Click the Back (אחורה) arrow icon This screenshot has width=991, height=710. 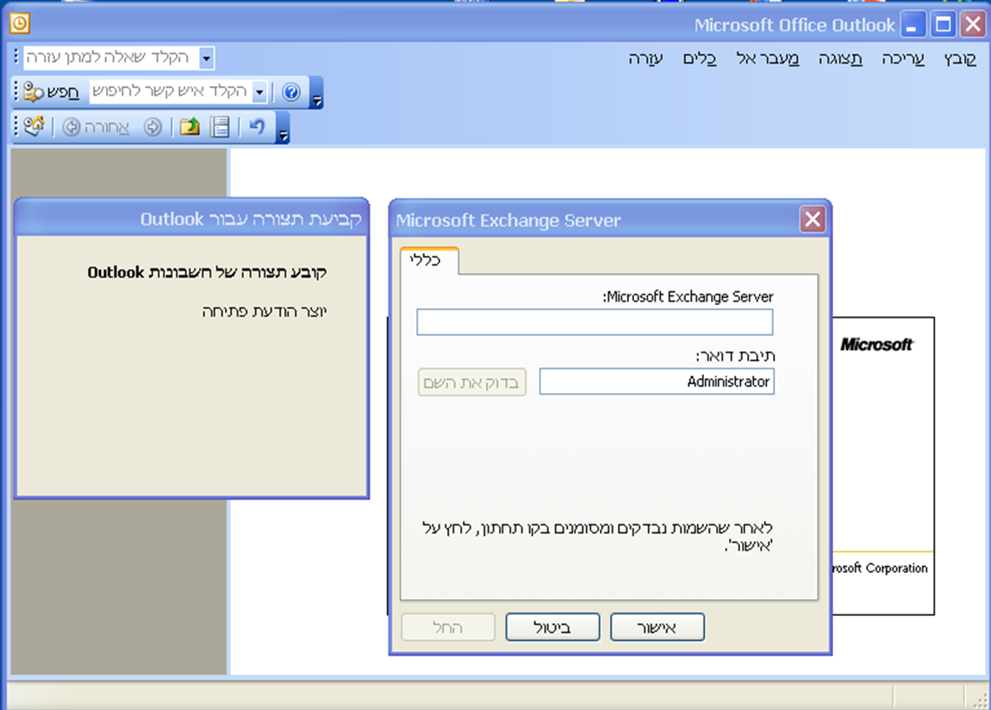[x=72, y=127]
